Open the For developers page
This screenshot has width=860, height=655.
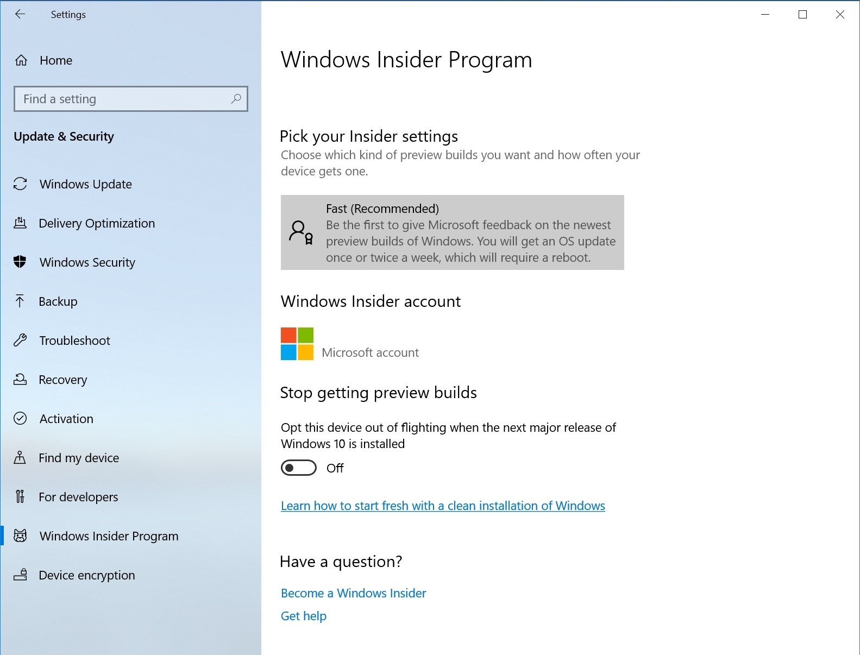coord(78,497)
